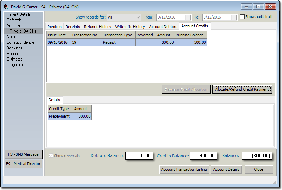282x190 pixels.
Task: Open the From date picker dropdown
Action: [x=188, y=17]
